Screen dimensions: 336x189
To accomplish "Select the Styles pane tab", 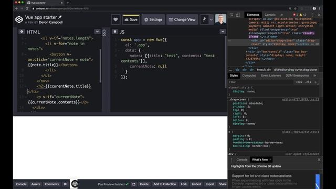I will click(x=234, y=76).
